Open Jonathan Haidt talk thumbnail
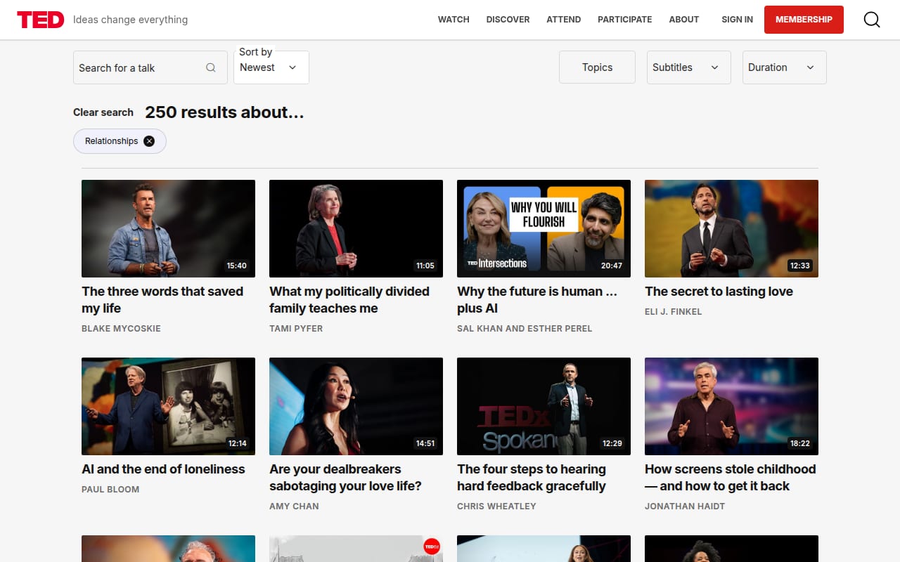 (731, 406)
